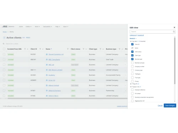Check the Company type checkbox

point(132,70)
